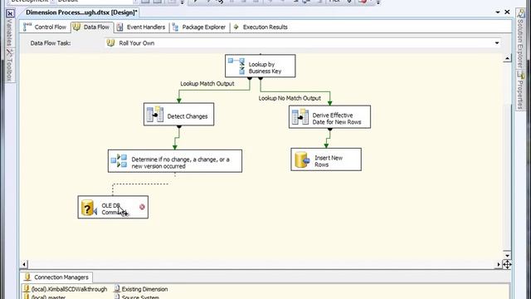Click the pin icon at top left
The width and height of the screenshot is (531, 299).
[10, 13]
